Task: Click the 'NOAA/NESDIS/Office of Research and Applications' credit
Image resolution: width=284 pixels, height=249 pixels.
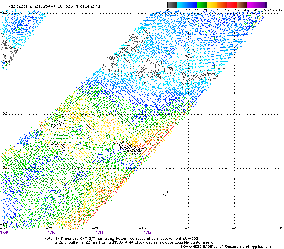Action: [226, 247]
